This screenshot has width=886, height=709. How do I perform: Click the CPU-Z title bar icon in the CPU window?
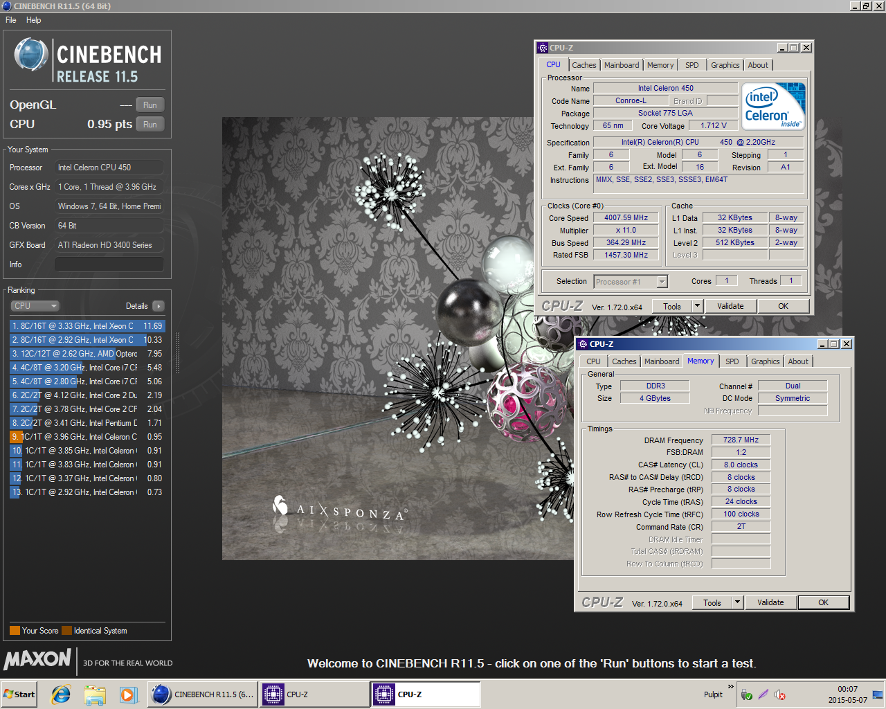tap(543, 48)
